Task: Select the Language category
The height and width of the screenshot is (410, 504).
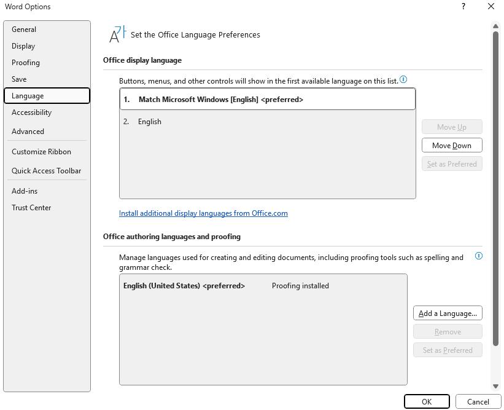Action: coord(47,95)
